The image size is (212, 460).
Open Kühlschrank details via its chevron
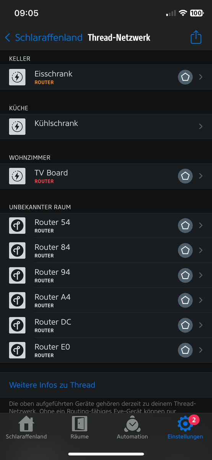201,127
